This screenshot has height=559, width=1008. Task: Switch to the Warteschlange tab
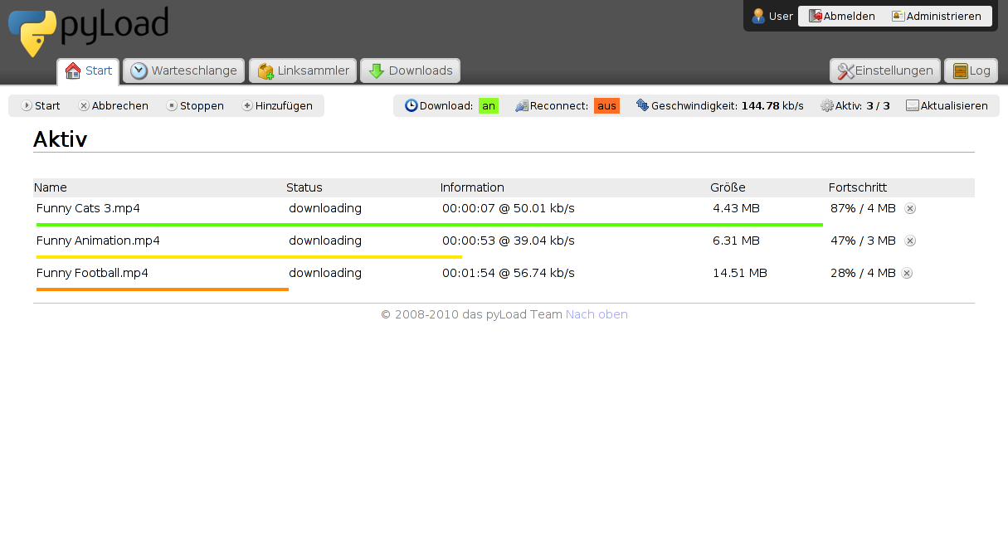(x=183, y=70)
